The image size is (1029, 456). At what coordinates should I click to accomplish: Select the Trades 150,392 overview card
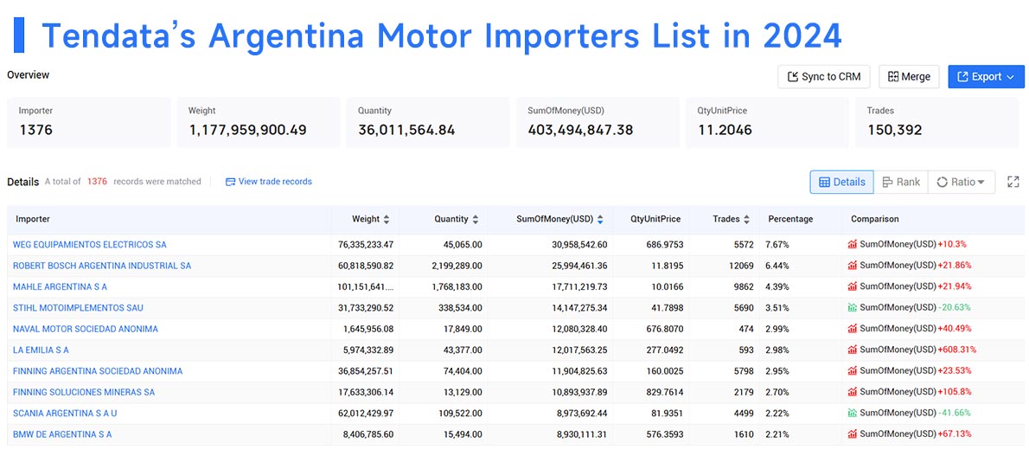[x=936, y=122]
